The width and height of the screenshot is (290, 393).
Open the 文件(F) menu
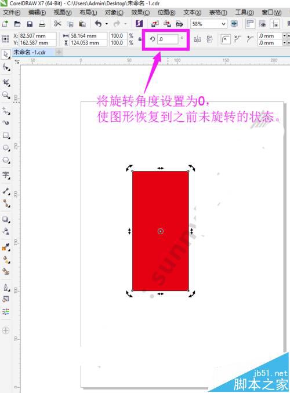12,12
